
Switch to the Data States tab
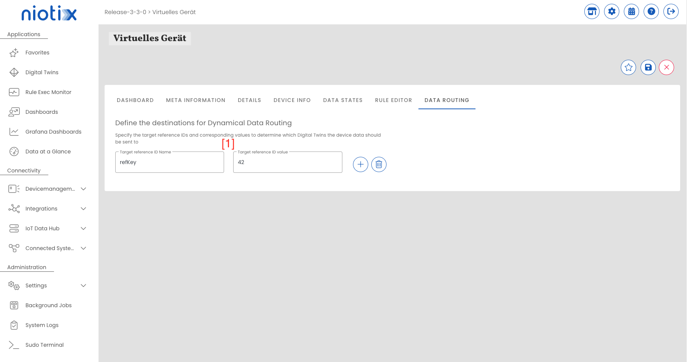pyautogui.click(x=343, y=100)
